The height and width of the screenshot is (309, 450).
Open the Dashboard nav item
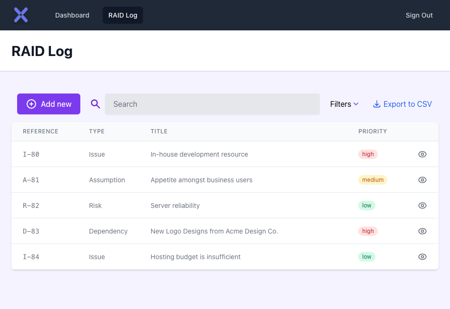tap(72, 15)
